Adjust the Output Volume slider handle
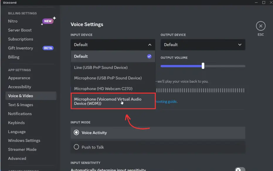 pyautogui.click(x=203, y=66)
